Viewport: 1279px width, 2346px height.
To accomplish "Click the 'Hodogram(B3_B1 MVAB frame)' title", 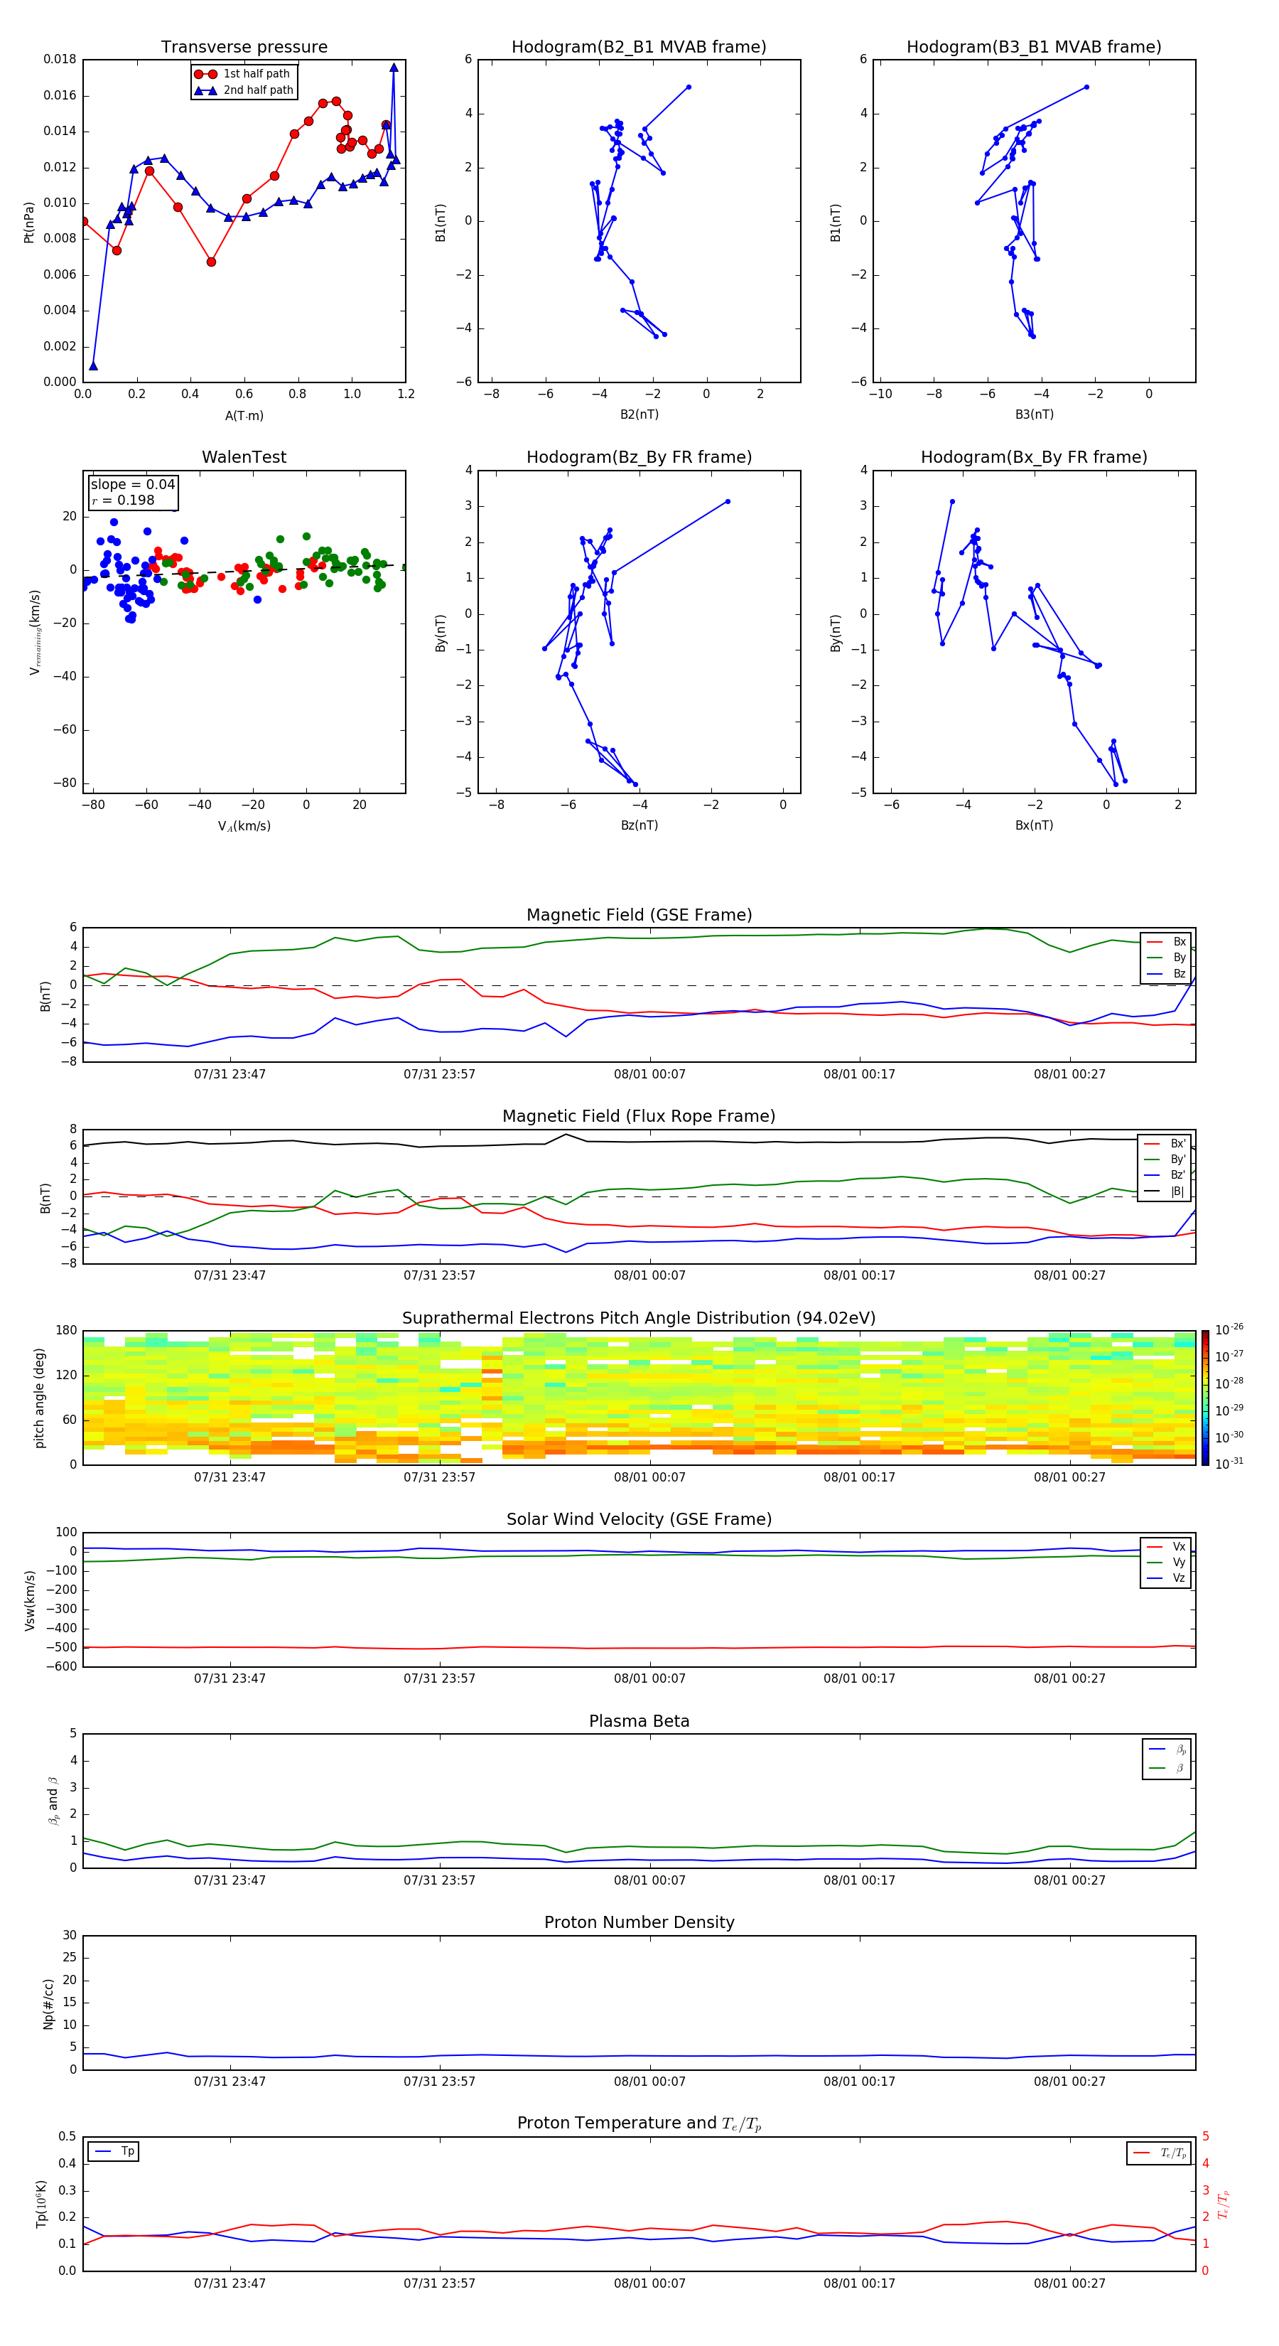I will (x=1034, y=46).
